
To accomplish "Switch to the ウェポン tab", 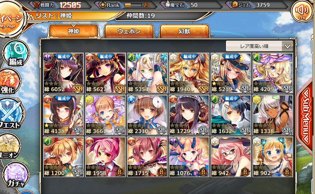I will pos(129,31).
